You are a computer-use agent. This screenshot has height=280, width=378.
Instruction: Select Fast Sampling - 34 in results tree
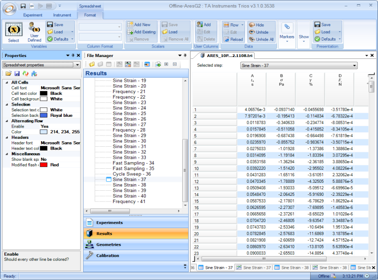click(x=133, y=163)
